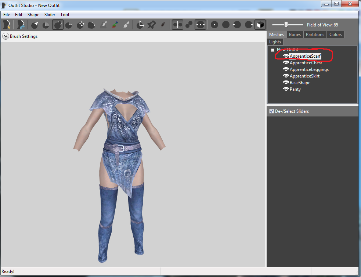The height and width of the screenshot is (277, 361).
Task: Select the Mask brush with dashed square
Action: (47, 25)
